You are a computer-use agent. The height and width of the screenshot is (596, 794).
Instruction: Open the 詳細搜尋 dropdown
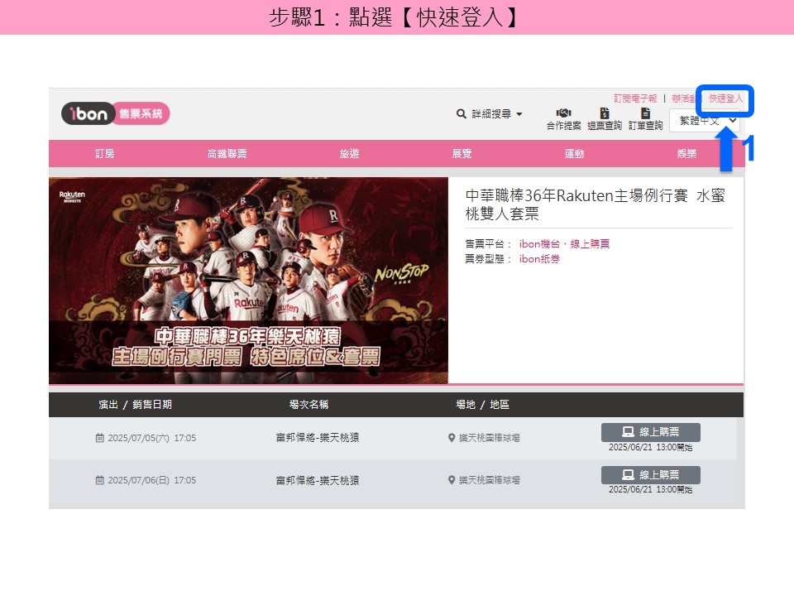495,114
